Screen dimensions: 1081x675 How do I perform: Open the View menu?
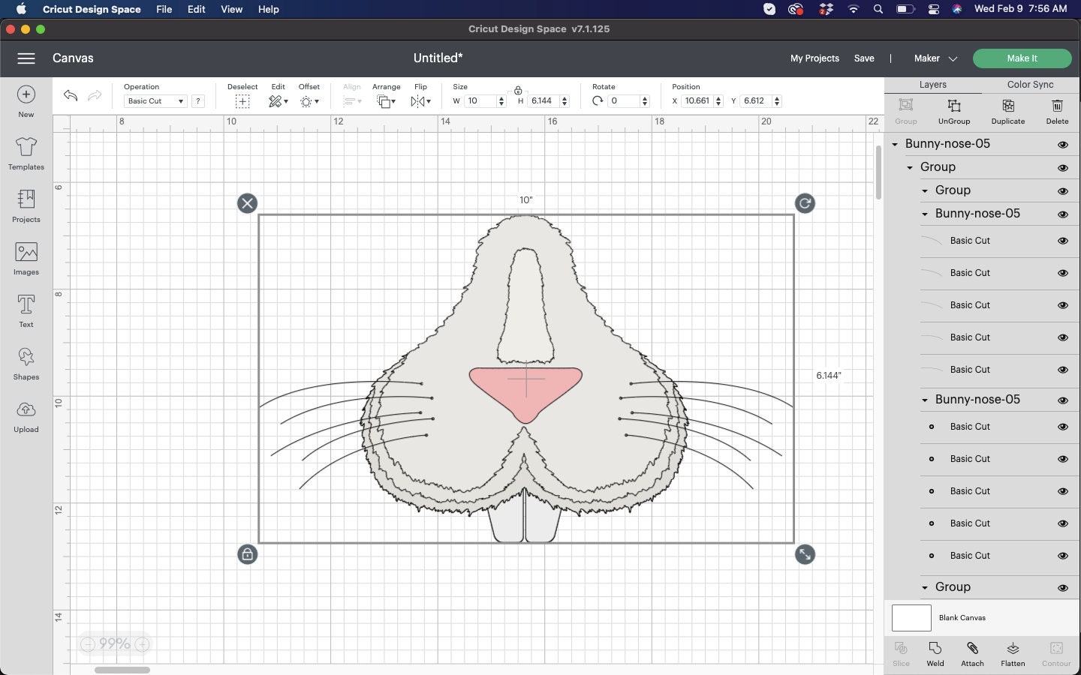[x=231, y=9]
